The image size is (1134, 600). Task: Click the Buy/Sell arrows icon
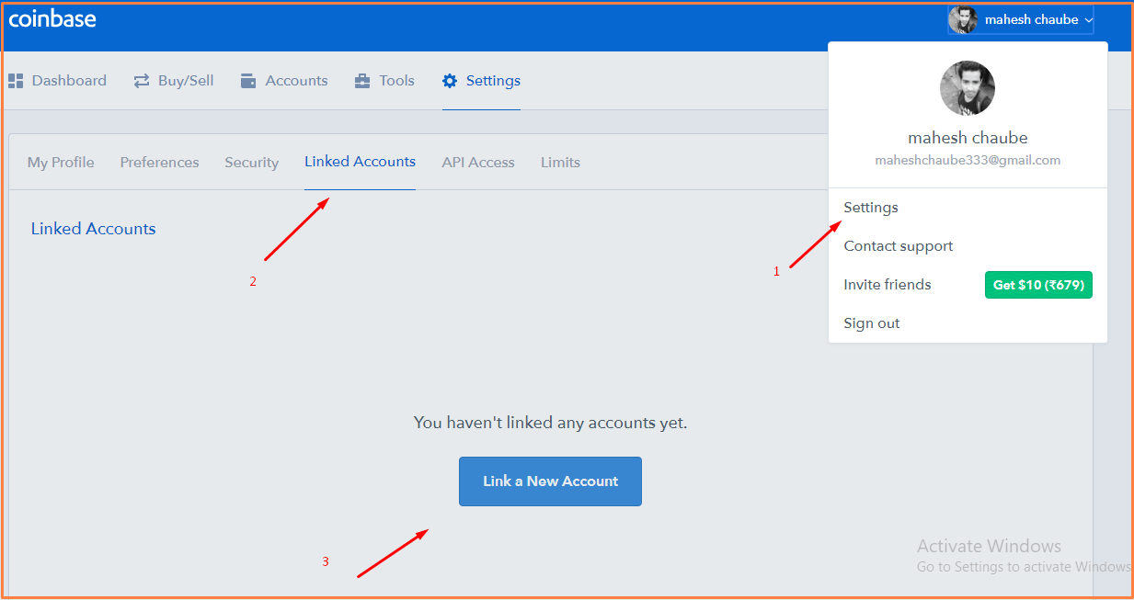click(x=142, y=81)
